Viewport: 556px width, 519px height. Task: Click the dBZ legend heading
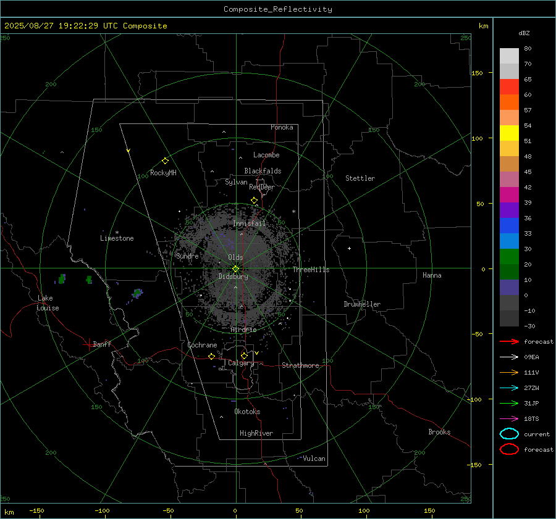point(524,33)
